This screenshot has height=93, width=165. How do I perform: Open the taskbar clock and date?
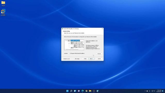[159, 91]
